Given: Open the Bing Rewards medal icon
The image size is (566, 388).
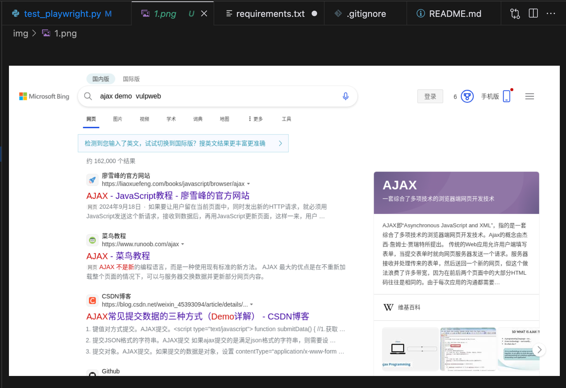Looking at the screenshot, I should 467,96.
